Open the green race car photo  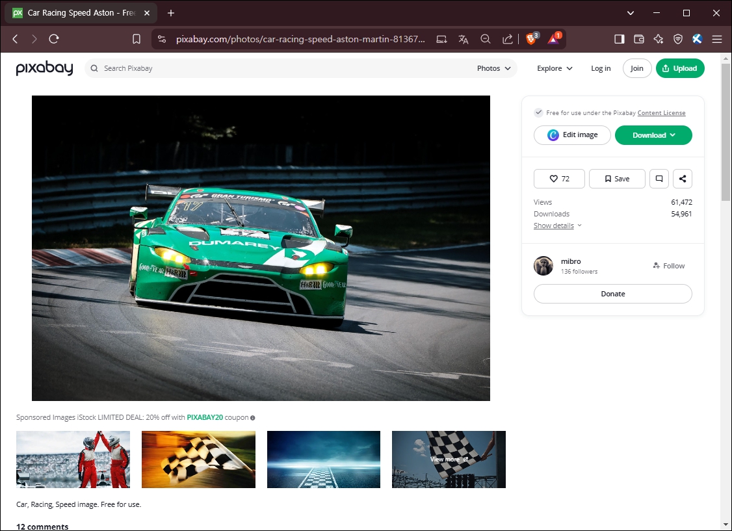click(261, 248)
